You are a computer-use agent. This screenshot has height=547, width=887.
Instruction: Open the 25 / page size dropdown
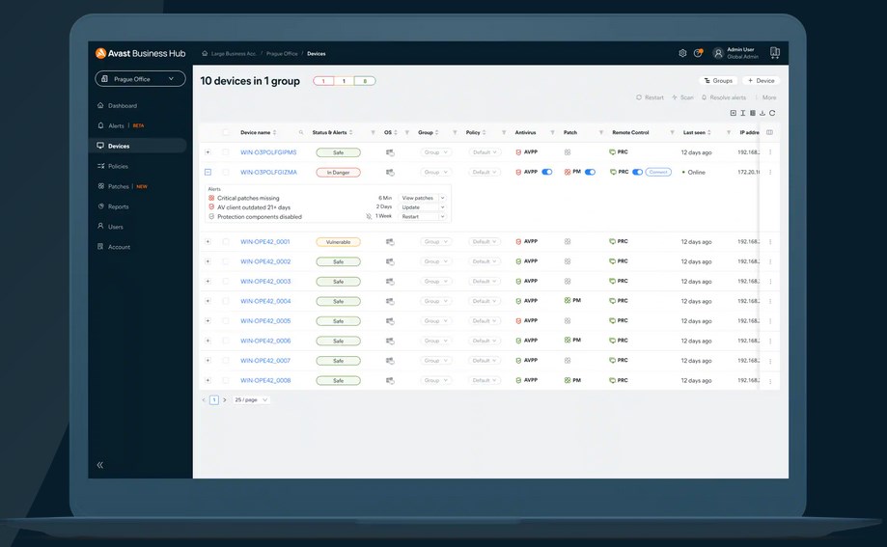(251, 400)
